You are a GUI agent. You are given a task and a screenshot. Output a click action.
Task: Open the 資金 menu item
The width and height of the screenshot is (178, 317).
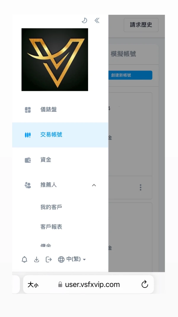click(60, 160)
